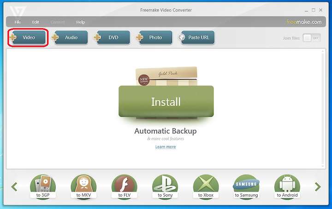Choose the to 3GP output format
This screenshot has width=332, height=209.
(43, 187)
